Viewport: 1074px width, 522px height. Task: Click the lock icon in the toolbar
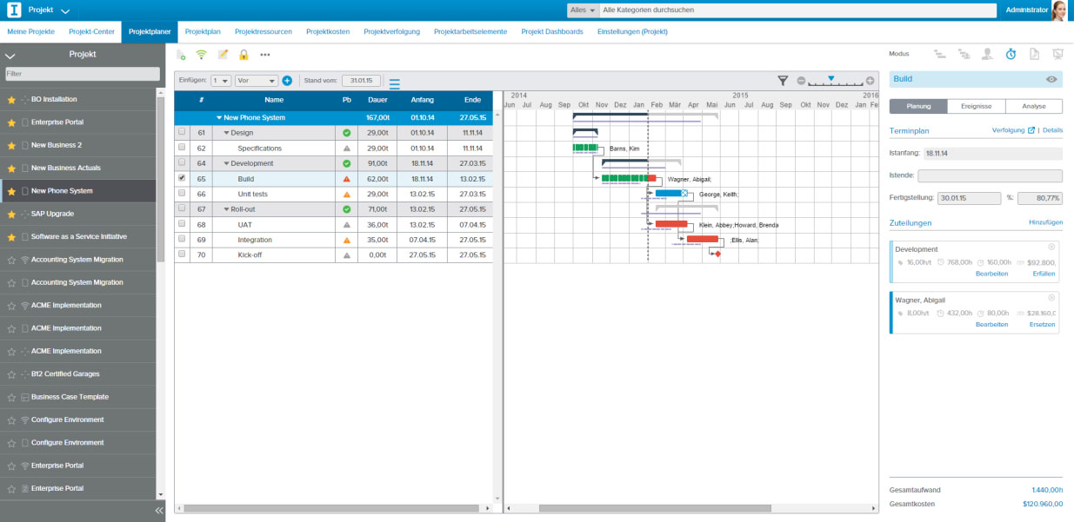tap(243, 55)
